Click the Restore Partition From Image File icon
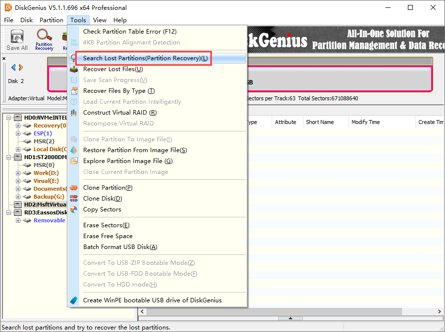Screen dimensions: 445x332 pyautogui.click(x=74, y=150)
